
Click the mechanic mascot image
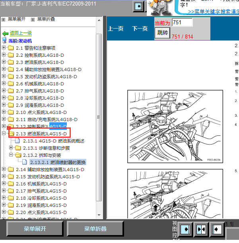(x=161, y=8)
